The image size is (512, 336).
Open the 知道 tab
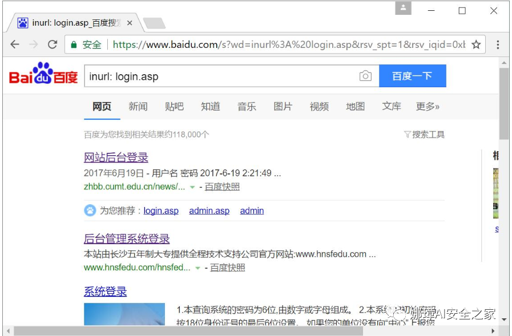[211, 106]
